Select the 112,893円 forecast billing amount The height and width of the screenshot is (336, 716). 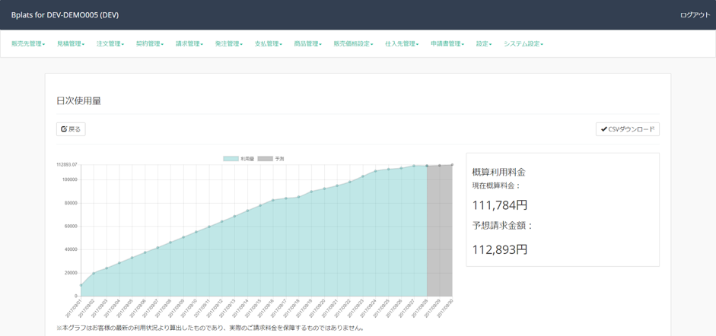pyautogui.click(x=500, y=249)
